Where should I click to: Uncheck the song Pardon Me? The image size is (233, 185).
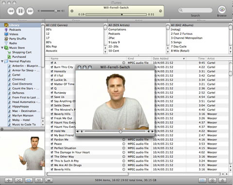click(52, 139)
